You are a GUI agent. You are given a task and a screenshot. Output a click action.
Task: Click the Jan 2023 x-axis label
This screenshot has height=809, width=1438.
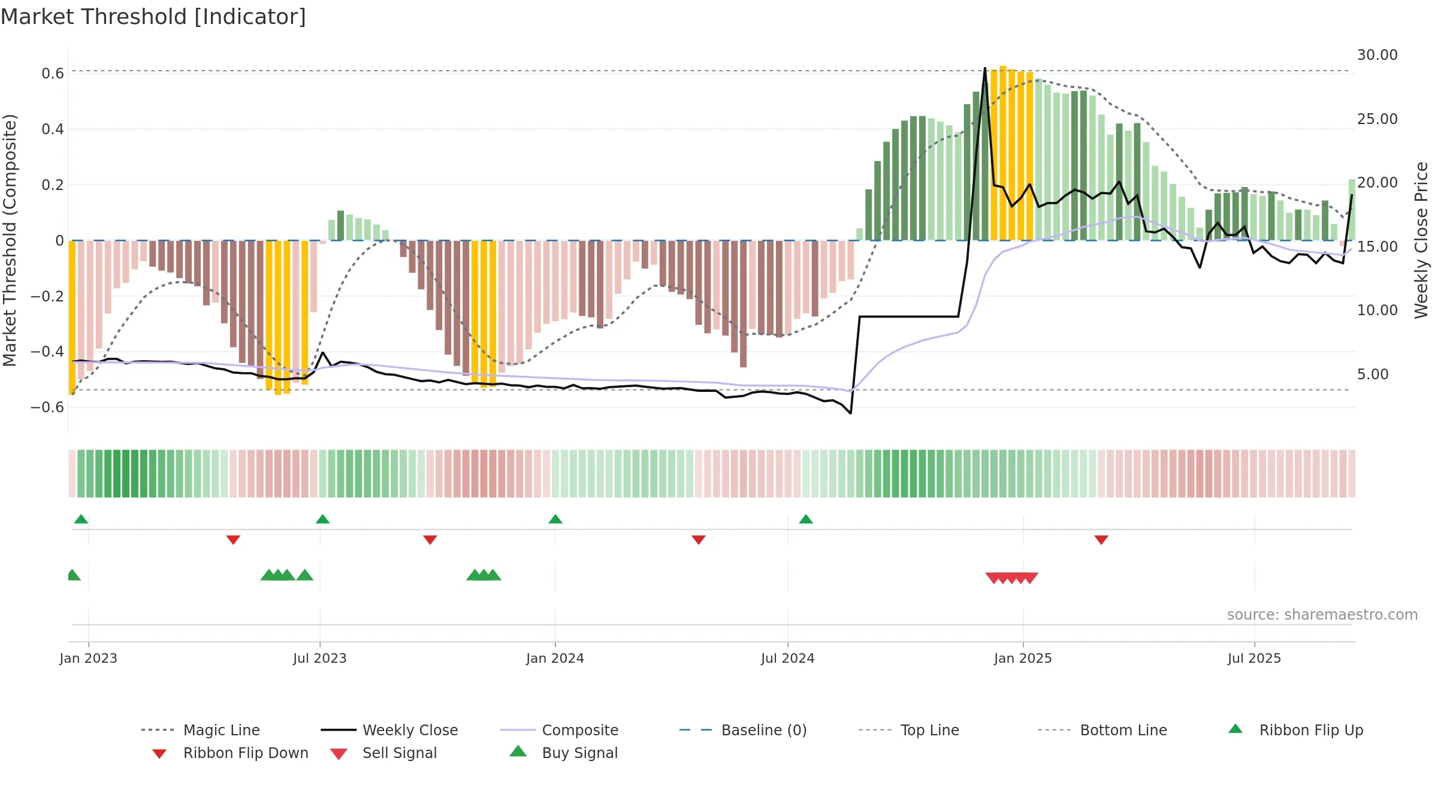pos(89,658)
